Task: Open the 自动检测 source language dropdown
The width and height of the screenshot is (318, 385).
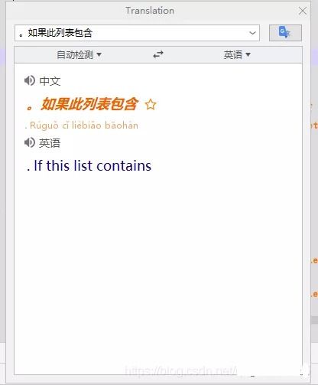Action: 79,54
